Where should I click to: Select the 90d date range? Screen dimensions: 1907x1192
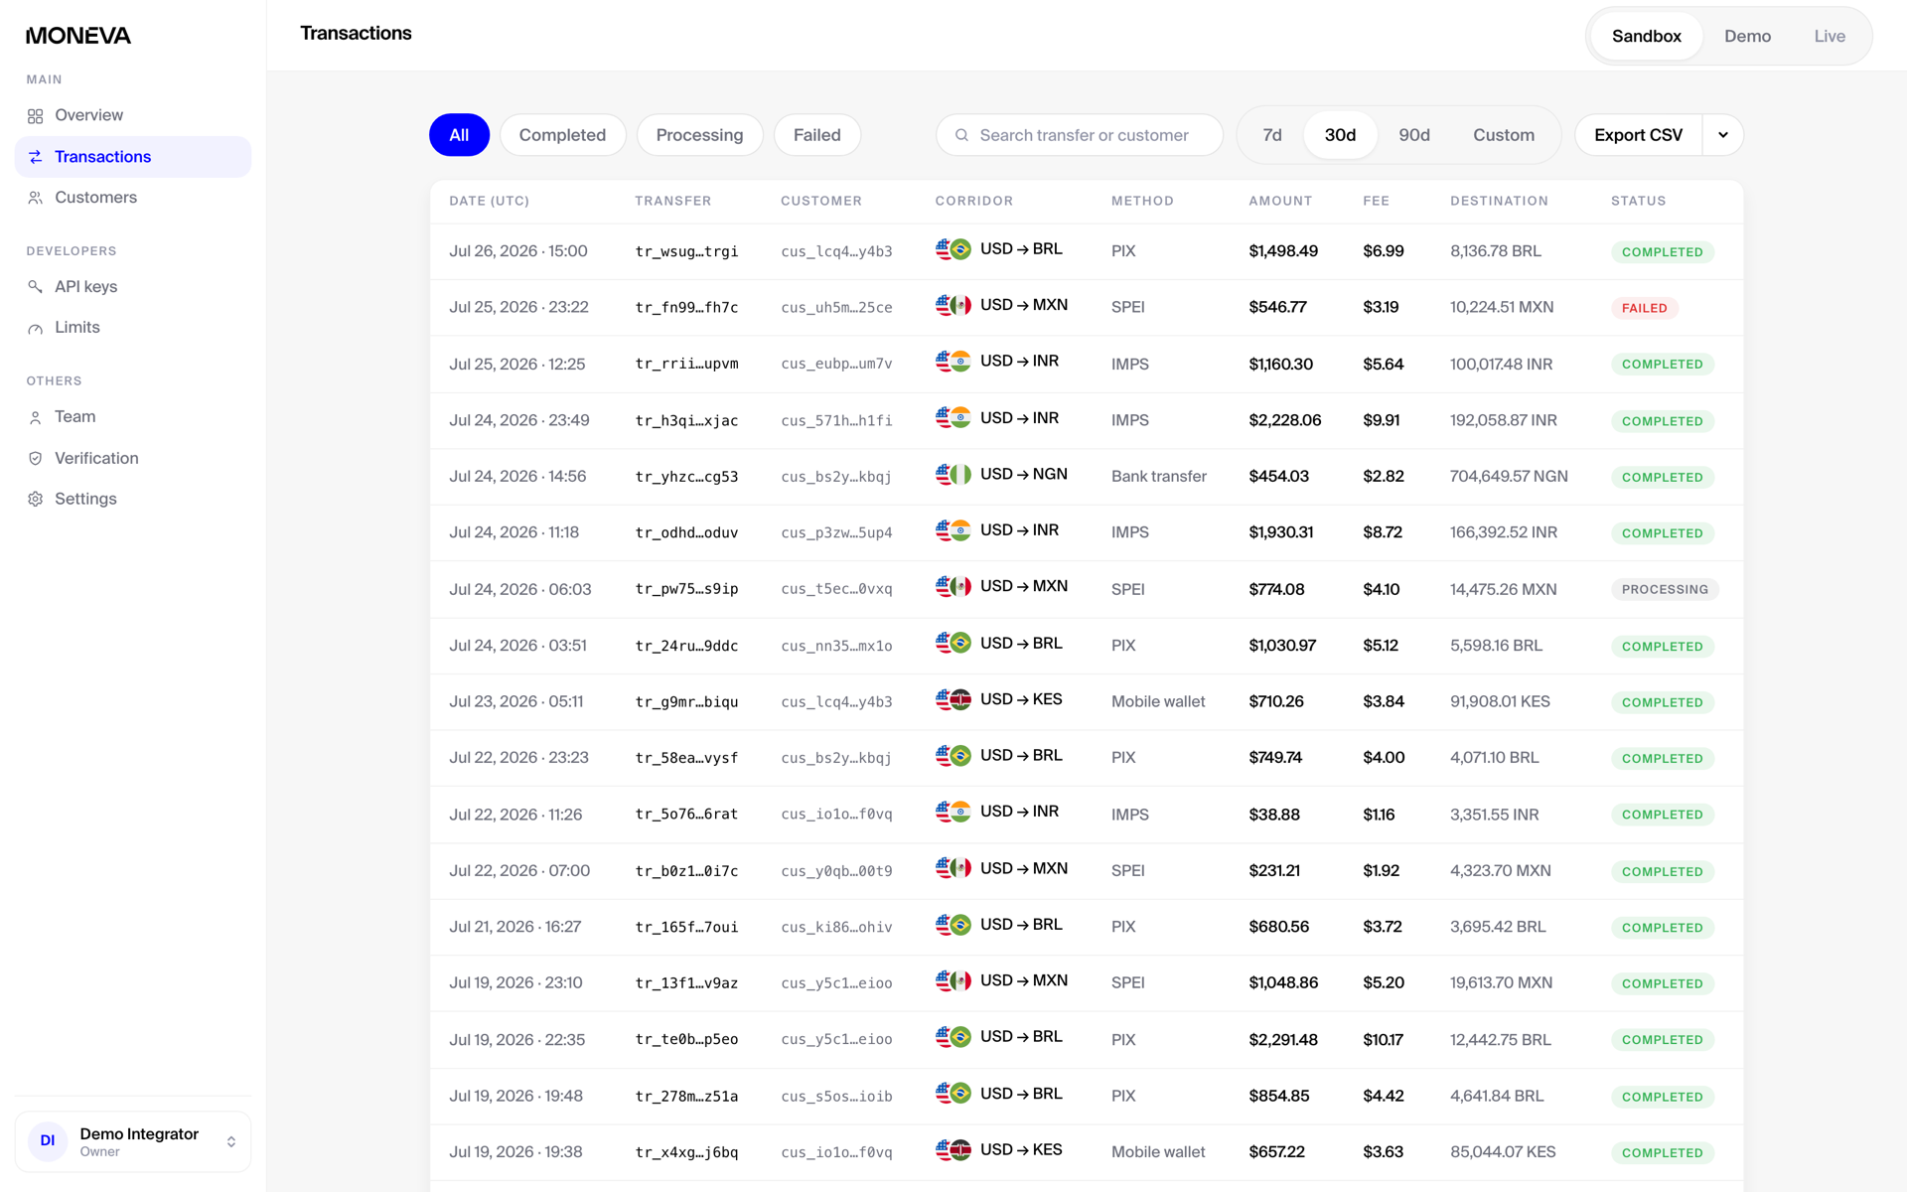tap(1414, 135)
